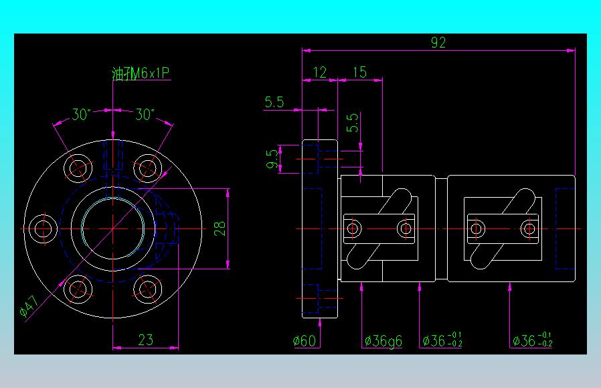Select the ø60 flange diameter label
This screenshot has height=388, width=601.
305,340
